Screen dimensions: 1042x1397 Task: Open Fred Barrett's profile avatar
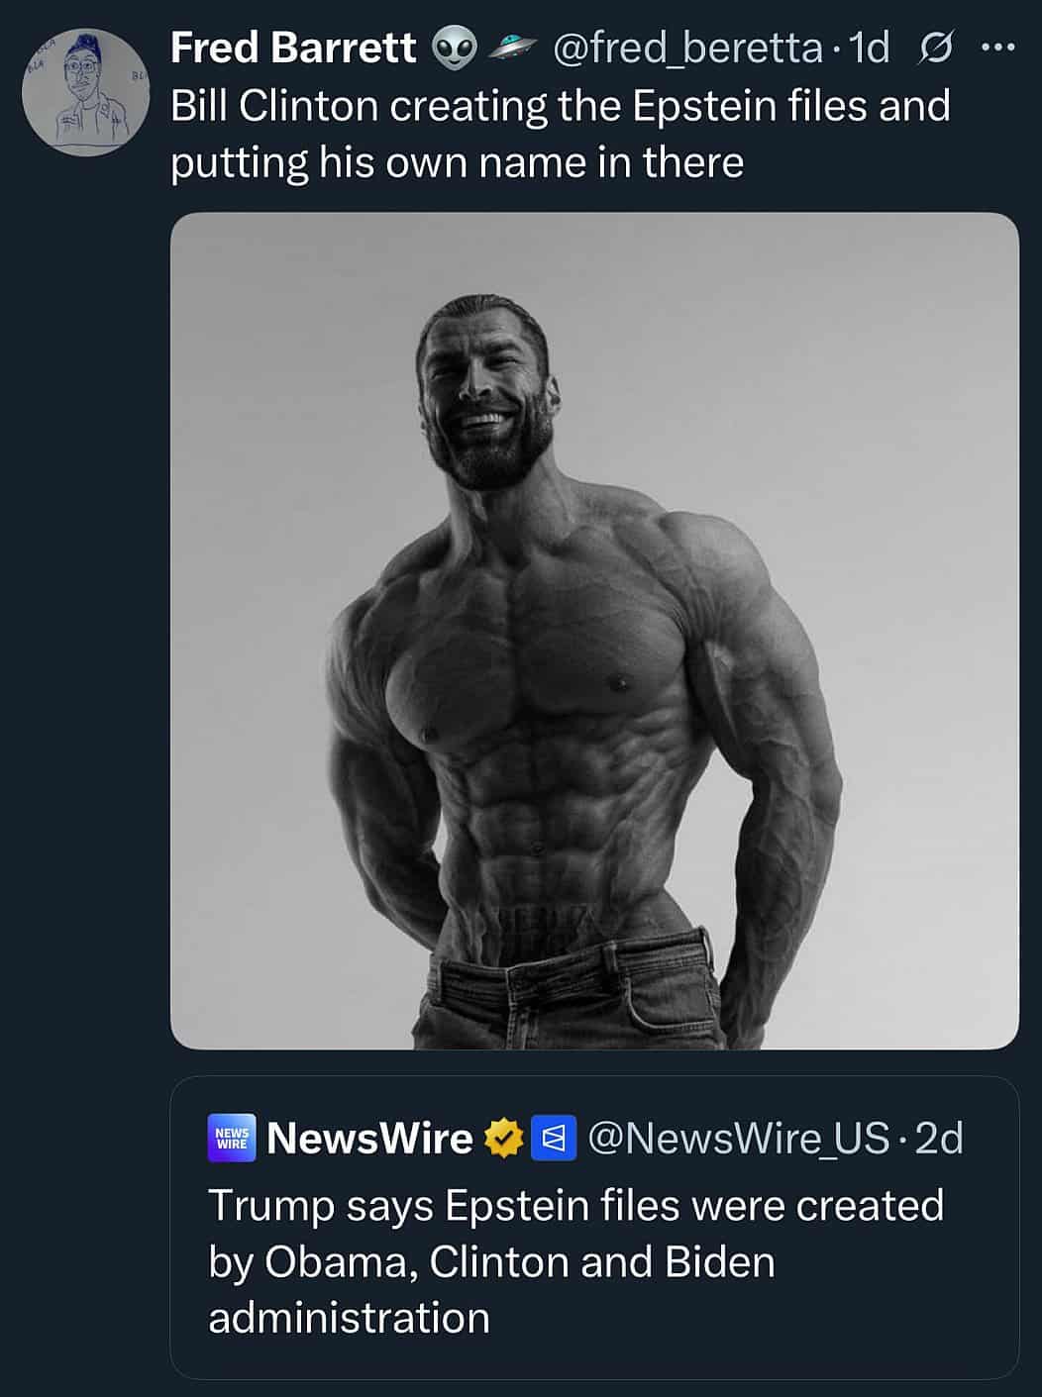point(85,92)
